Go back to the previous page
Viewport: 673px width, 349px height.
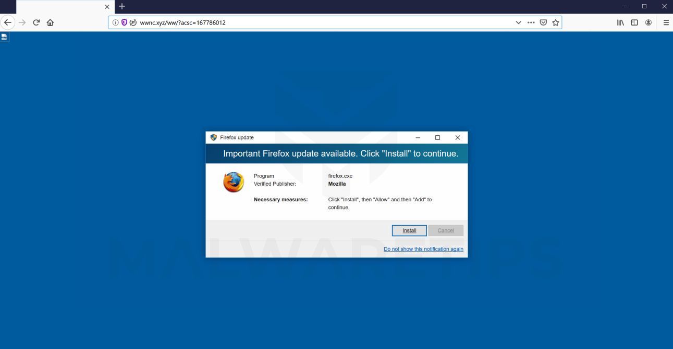click(8, 22)
